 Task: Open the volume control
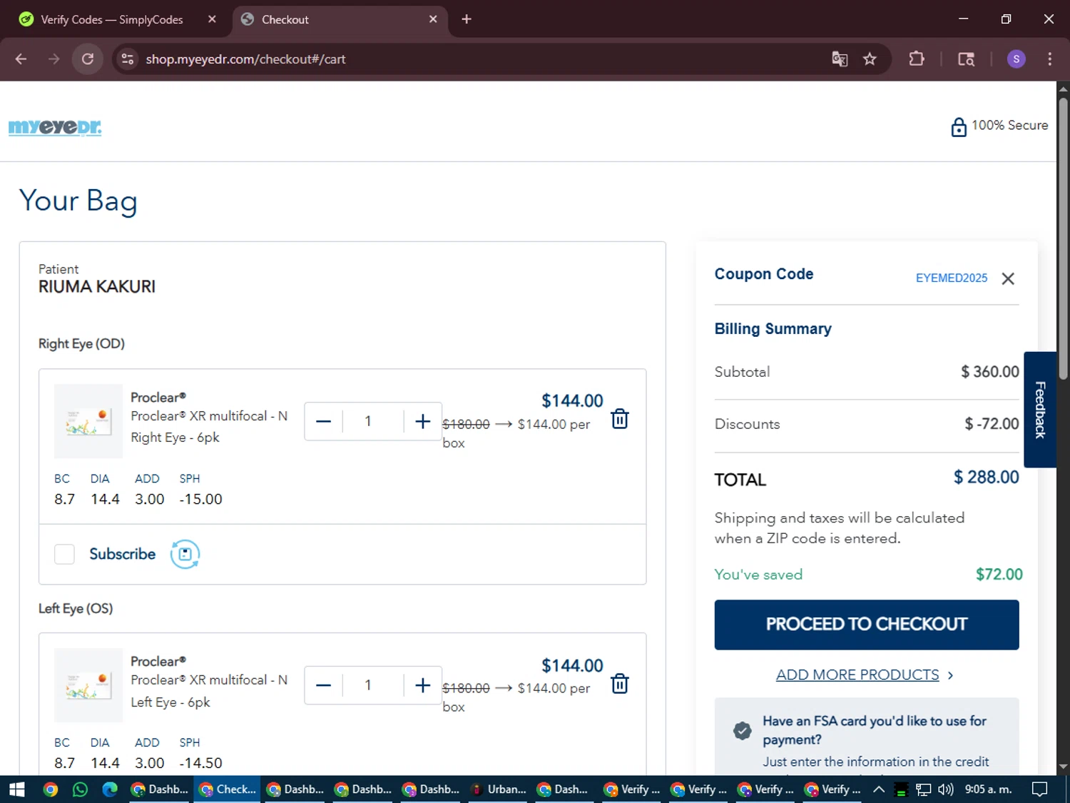coord(946,789)
